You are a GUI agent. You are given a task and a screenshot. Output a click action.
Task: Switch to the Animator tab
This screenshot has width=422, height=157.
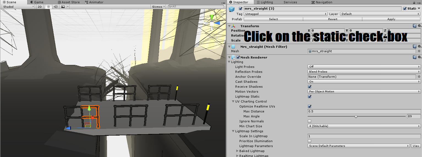(x=94, y=2)
